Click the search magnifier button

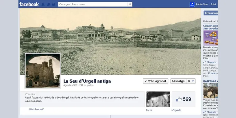coord(130,4)
